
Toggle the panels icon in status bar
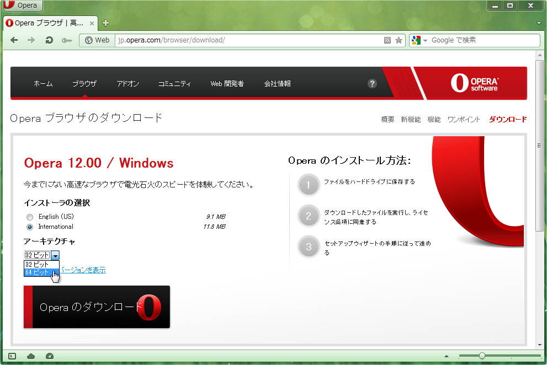(12, 356)
